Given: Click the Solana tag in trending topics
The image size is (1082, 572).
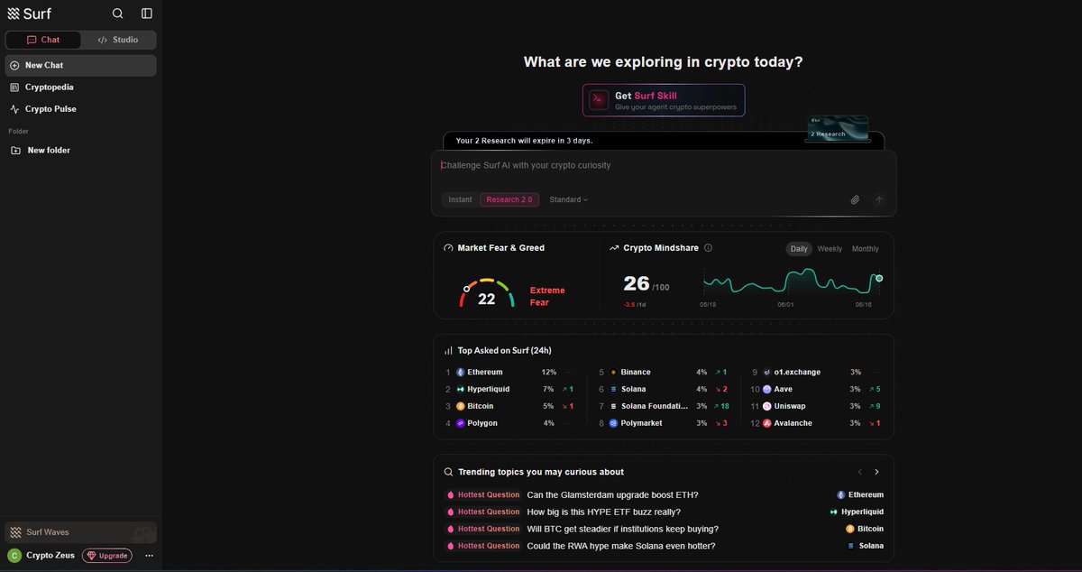Looking at the screenshot, I should (x=866, y=546).
